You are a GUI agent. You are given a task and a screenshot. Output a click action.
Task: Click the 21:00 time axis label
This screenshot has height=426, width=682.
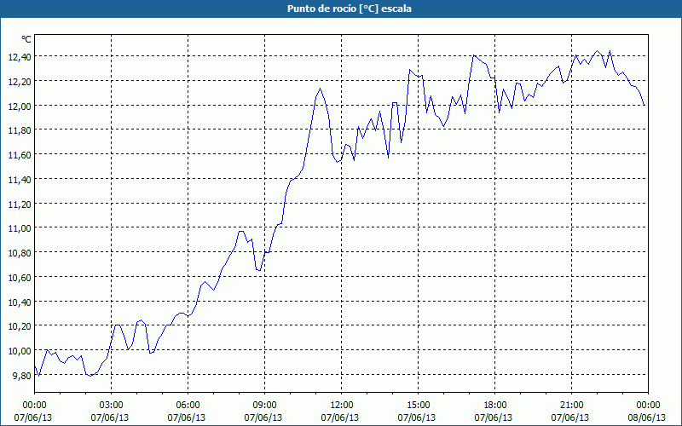(571, 406)
